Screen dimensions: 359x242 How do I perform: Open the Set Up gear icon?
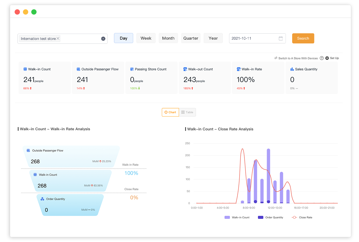pos(327,58)
